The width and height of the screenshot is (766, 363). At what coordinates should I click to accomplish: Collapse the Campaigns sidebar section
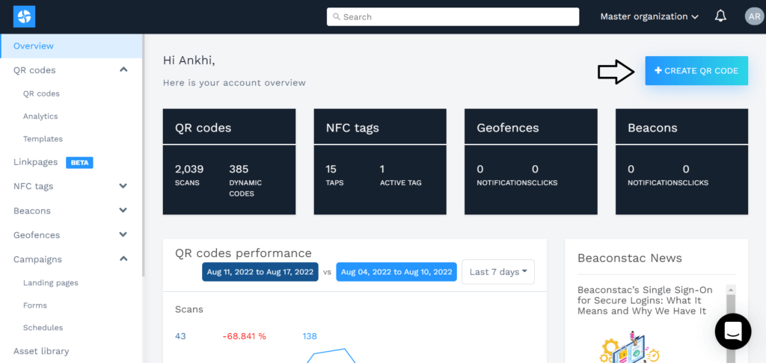point(123,258)
